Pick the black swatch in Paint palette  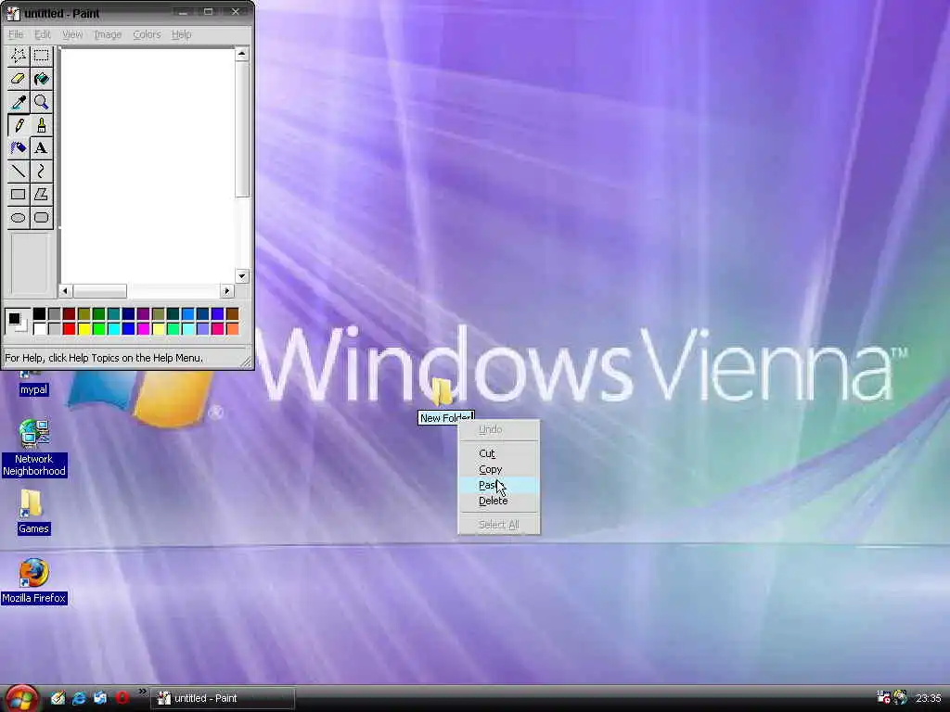[39, 313]
